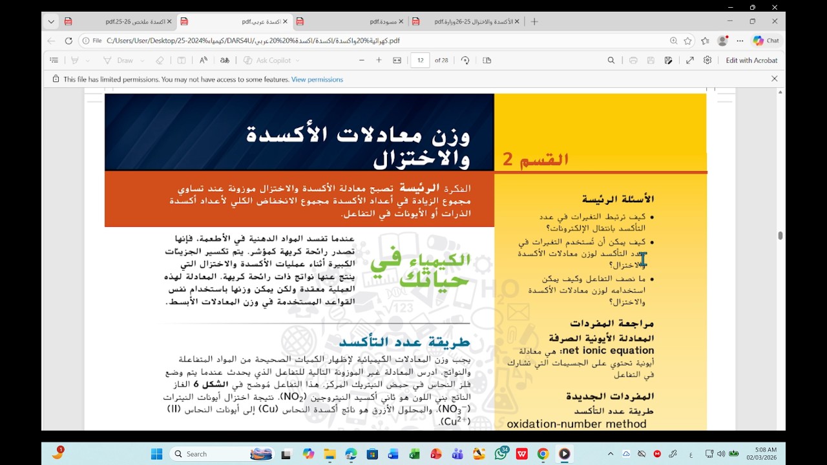This screenshot has width=827, height=465.
Task: Click the page number field showing 12
Action: (421, 60)
